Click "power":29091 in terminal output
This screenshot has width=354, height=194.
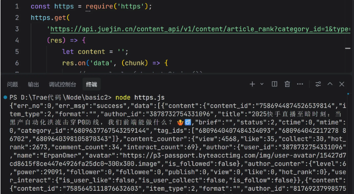pyautogui.click(x=38, y=172)
